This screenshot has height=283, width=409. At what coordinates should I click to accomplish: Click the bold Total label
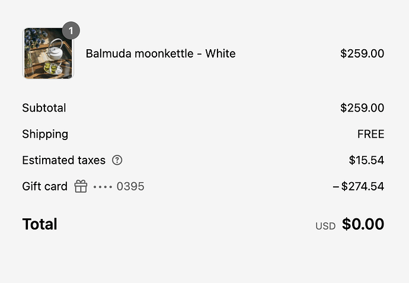40,224
